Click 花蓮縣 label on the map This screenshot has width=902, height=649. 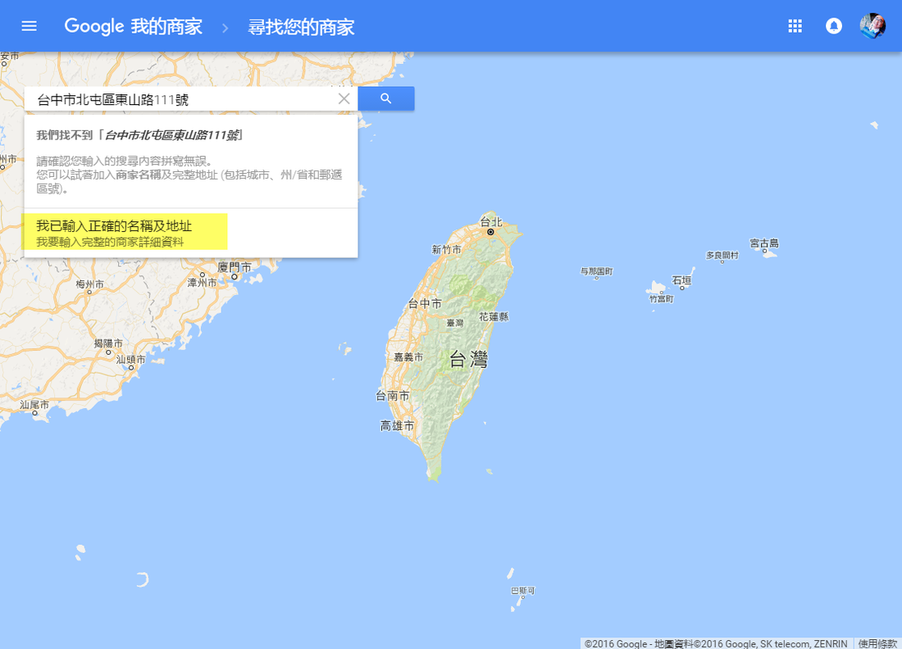tap(494, 317)
